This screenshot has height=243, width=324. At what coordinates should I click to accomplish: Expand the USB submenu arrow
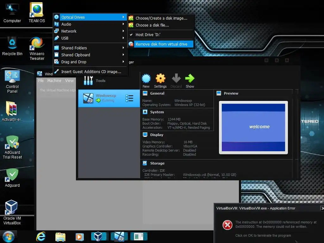(123, 38)
